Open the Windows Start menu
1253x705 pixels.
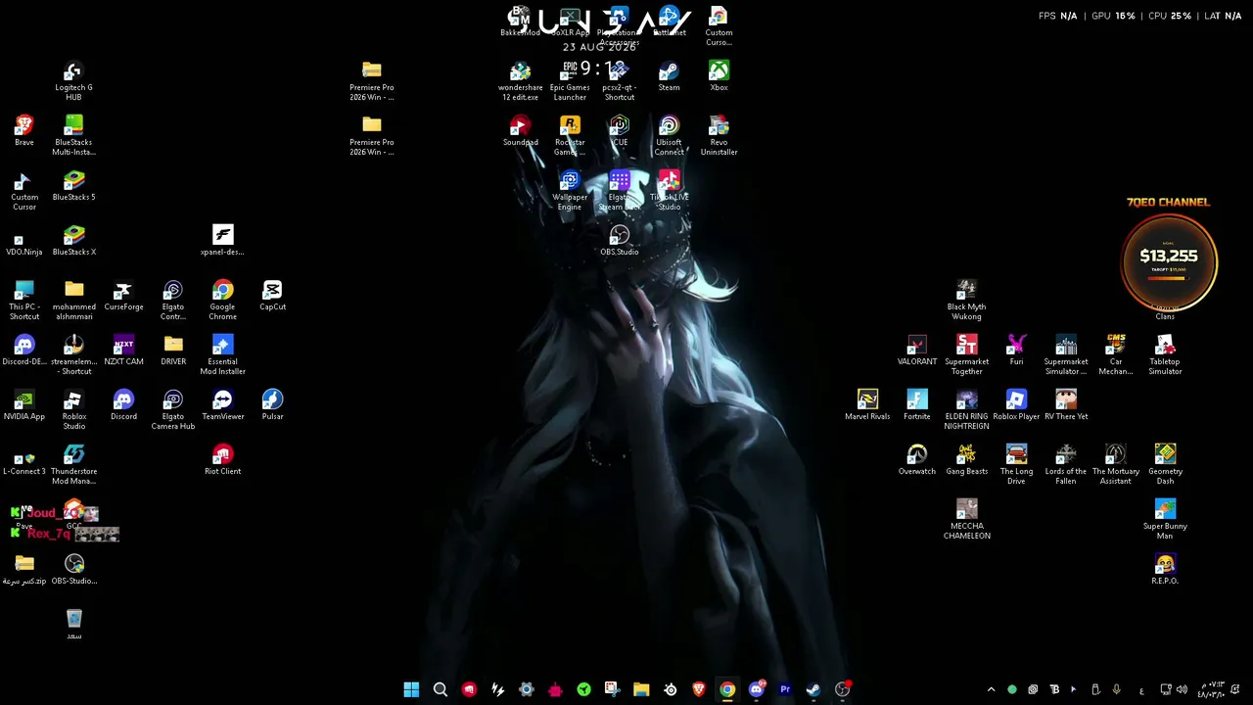pyautogui.click(x=411, y=689)
